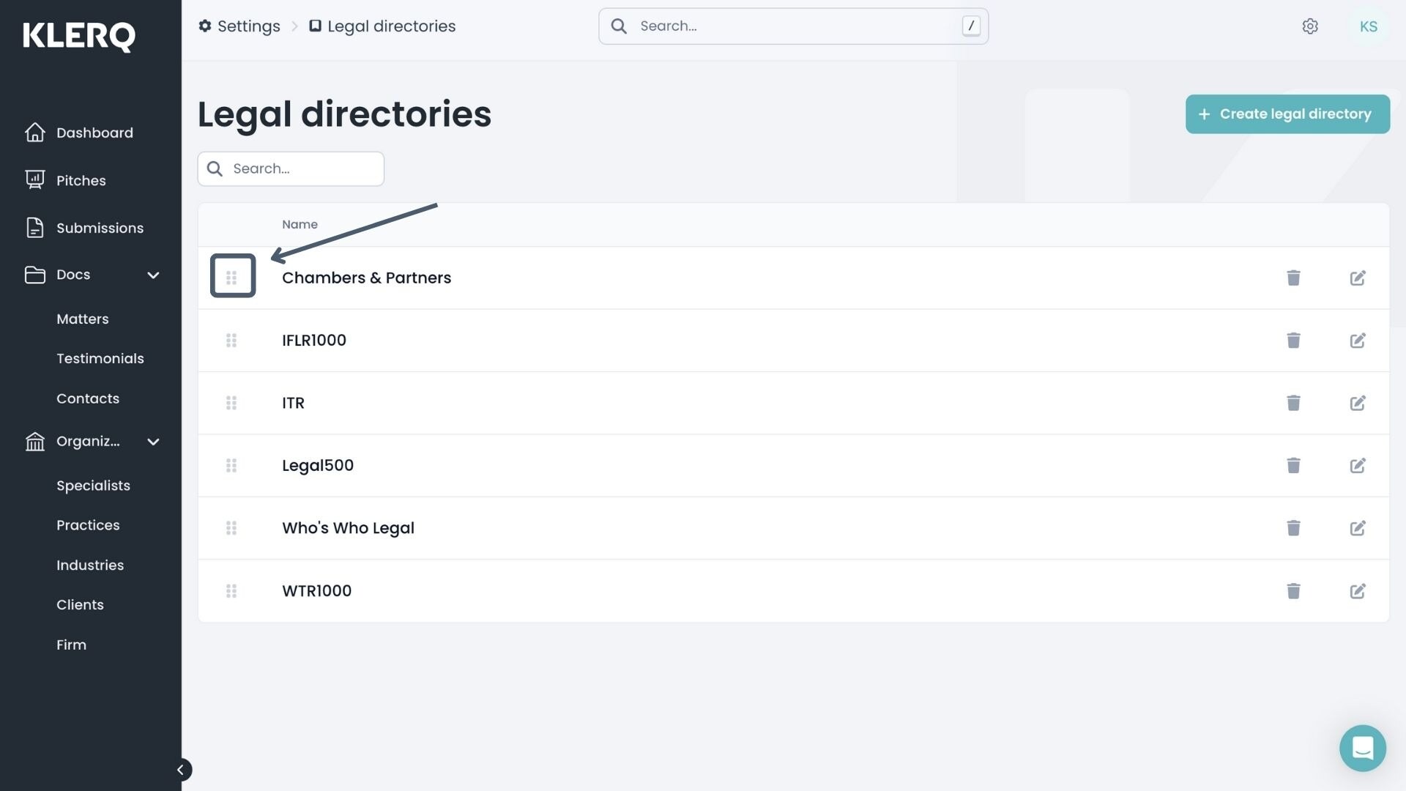Delete the Legal500 directory

[1293, 466]
